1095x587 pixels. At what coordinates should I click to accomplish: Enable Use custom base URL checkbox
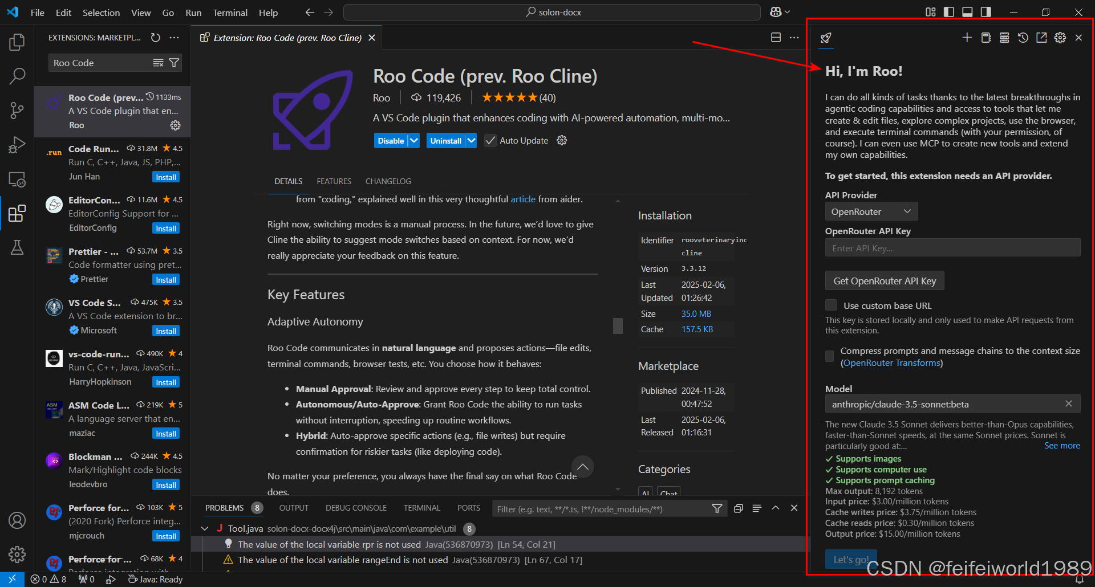pyautogui.click(x=831, y=305)
